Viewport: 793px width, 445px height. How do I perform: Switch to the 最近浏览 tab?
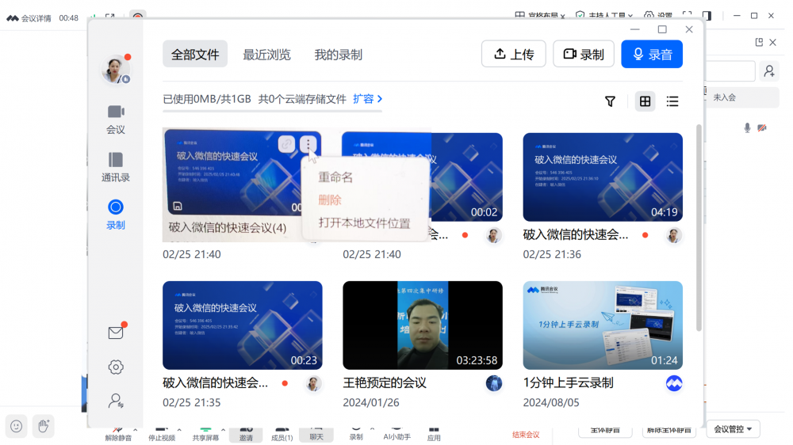coord(266,55)
